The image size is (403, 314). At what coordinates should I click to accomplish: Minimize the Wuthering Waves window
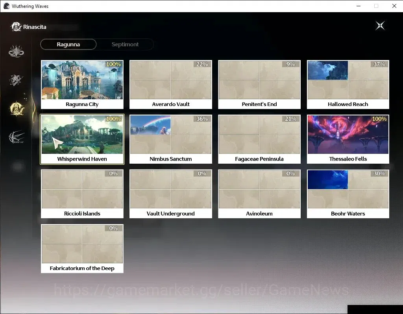point(359,6)
